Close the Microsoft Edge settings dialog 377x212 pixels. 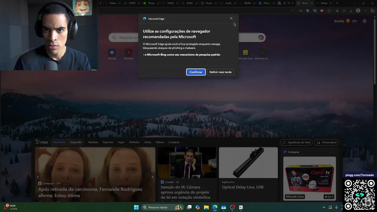tap(231, 18)
